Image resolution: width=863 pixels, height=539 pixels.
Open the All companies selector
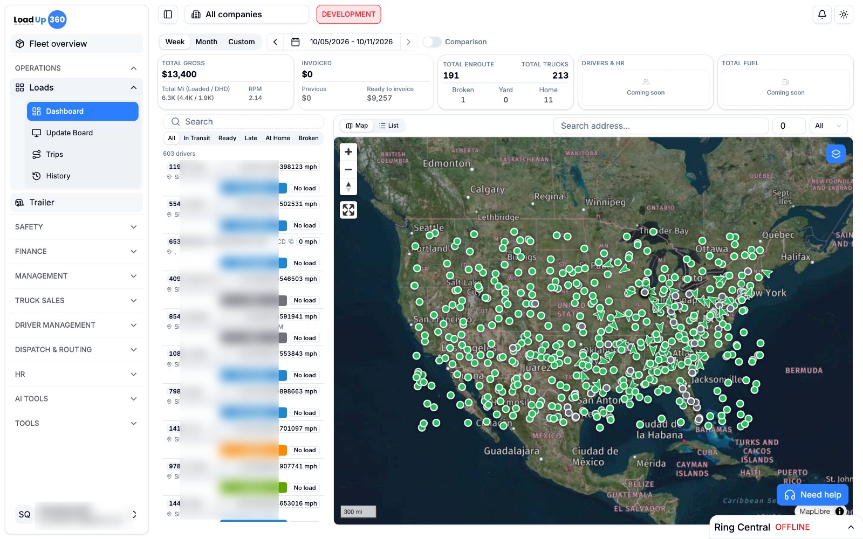click(246, 15)
